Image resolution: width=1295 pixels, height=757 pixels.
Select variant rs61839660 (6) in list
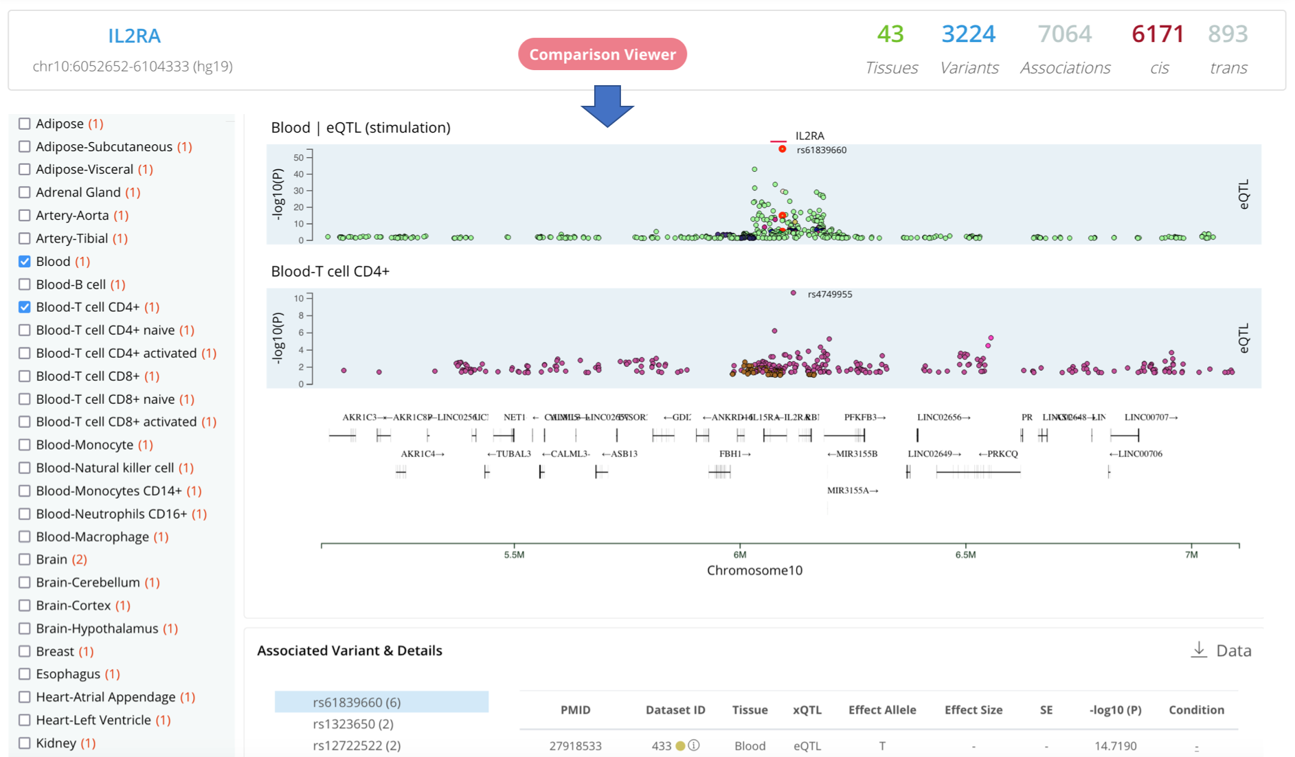click(x=381, y=702)
